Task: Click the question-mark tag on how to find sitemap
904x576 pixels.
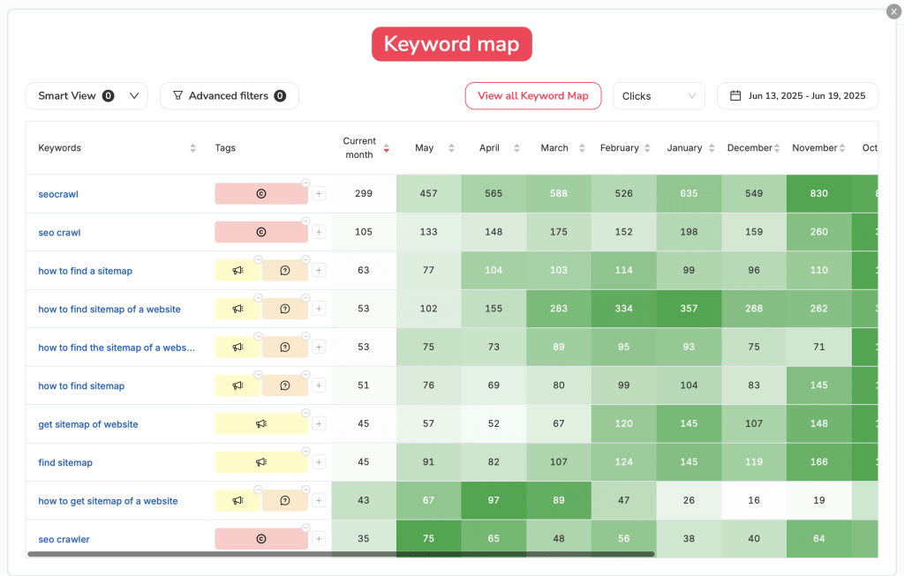Action: (x=285, y=385)
